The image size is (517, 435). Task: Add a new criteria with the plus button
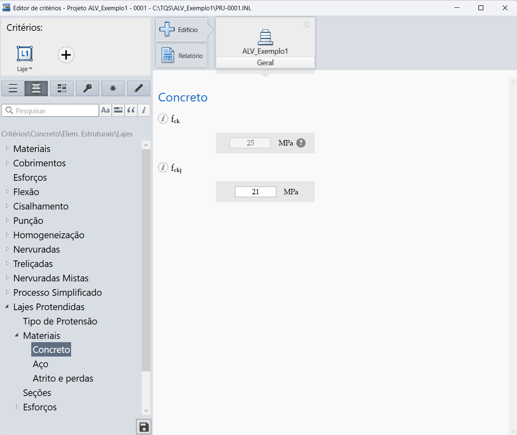(x=66, y=55)
